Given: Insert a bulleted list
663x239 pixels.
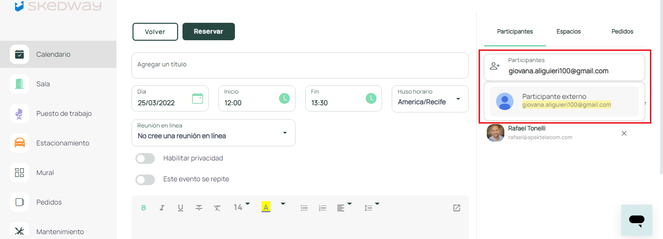Looking at the screenshot, I should [304, 207].
